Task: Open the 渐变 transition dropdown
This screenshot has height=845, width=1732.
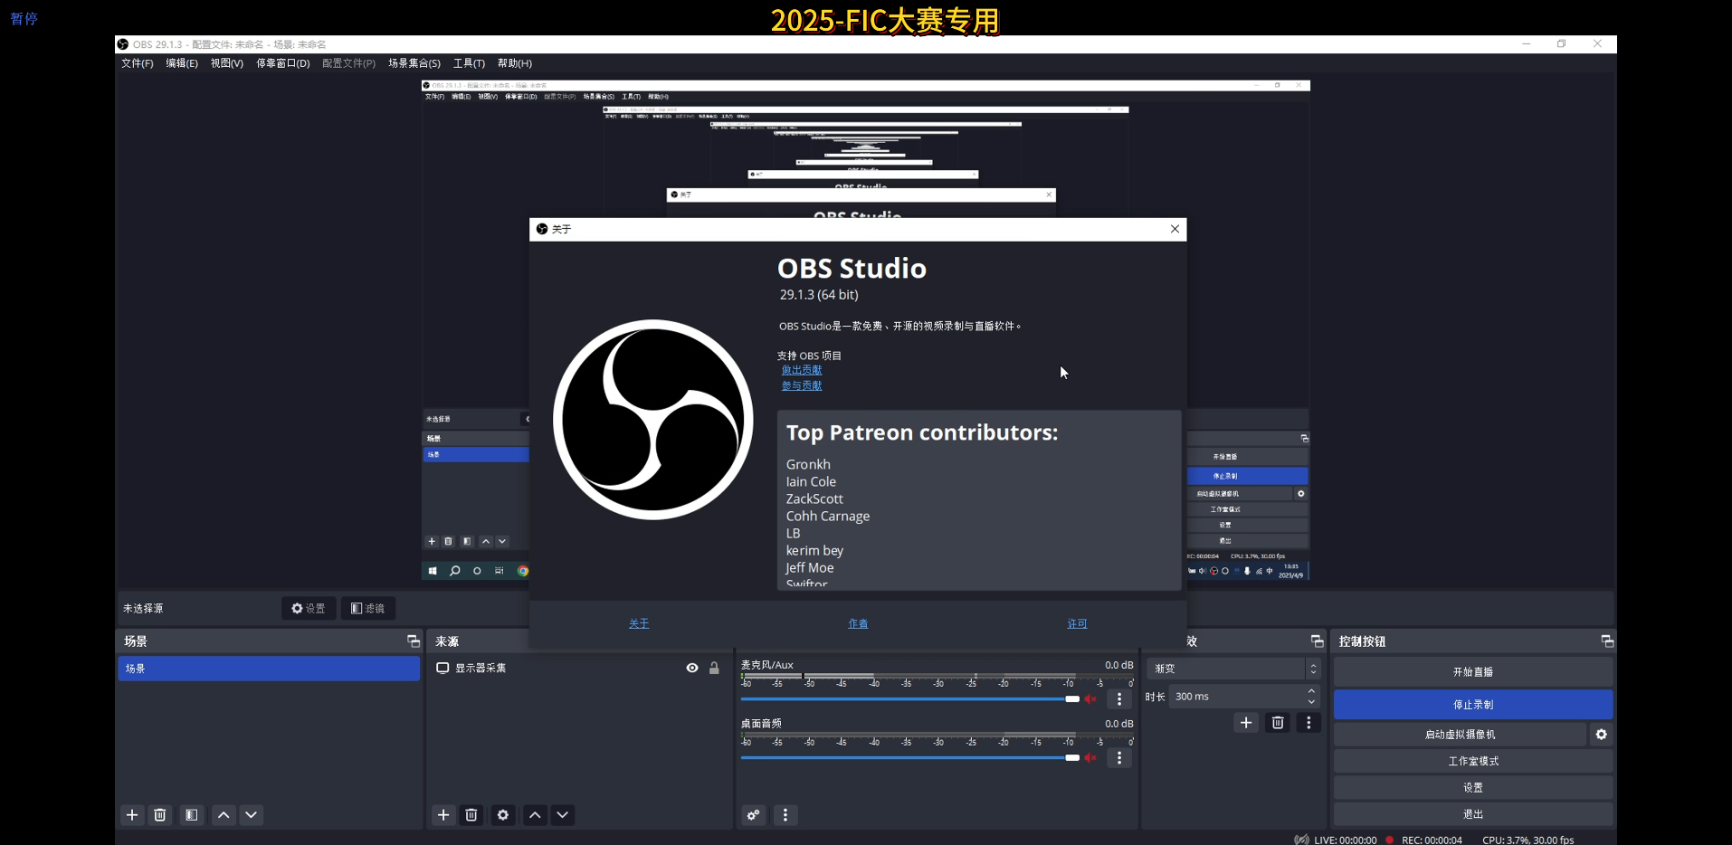Action: [1232, 669]
